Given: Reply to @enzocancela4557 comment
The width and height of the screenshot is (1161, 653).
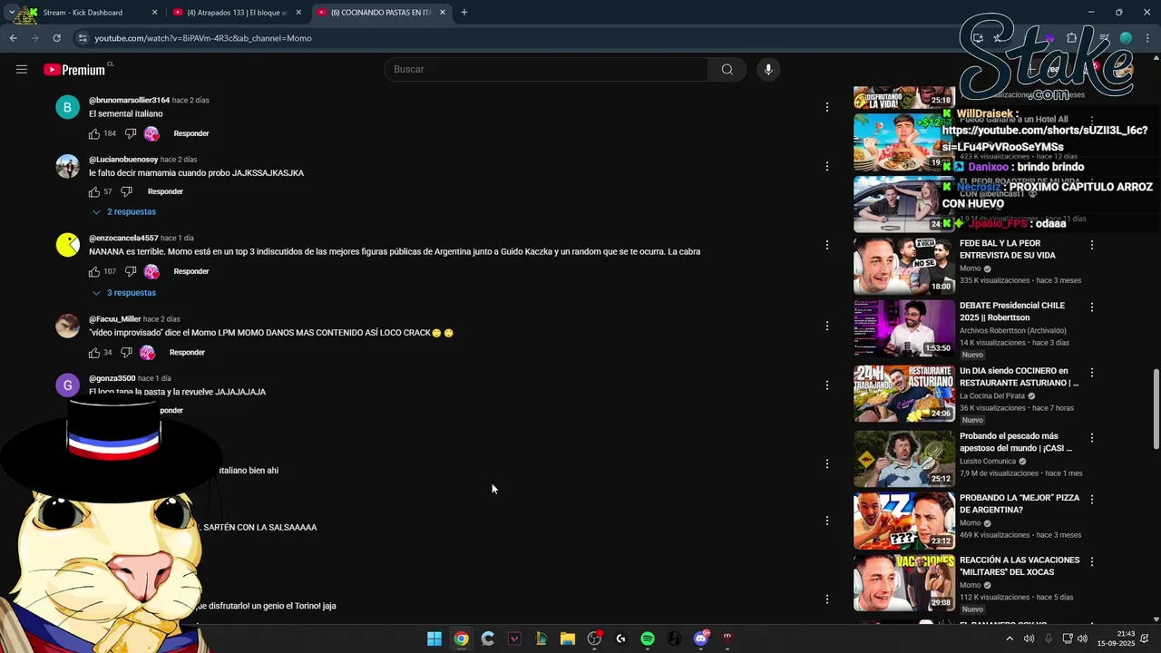Looking at the screenshot, I should pyautogui.click(x=191, y=271).
